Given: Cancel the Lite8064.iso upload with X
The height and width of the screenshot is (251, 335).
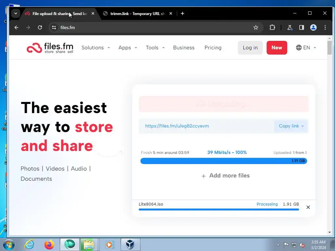Looking at the screenshot, I should tap(308, 207).
